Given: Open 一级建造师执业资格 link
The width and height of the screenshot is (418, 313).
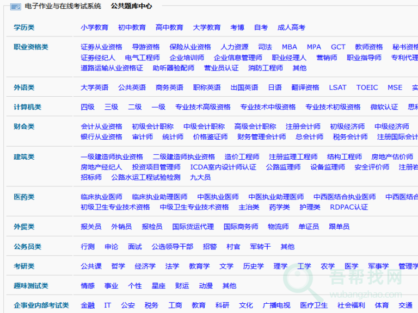Looking at the screenshot, I should (112, 157).
